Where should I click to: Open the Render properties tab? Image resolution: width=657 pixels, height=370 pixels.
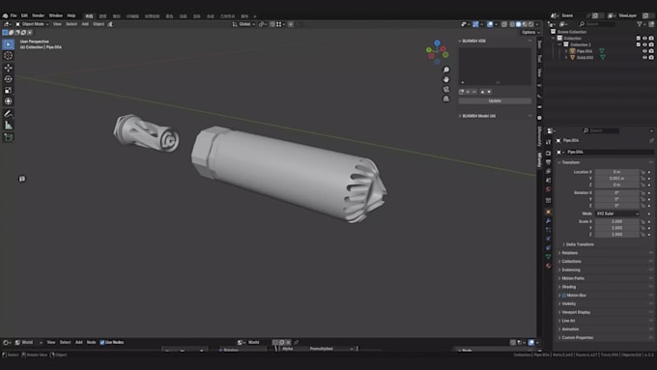coord(548,153)
